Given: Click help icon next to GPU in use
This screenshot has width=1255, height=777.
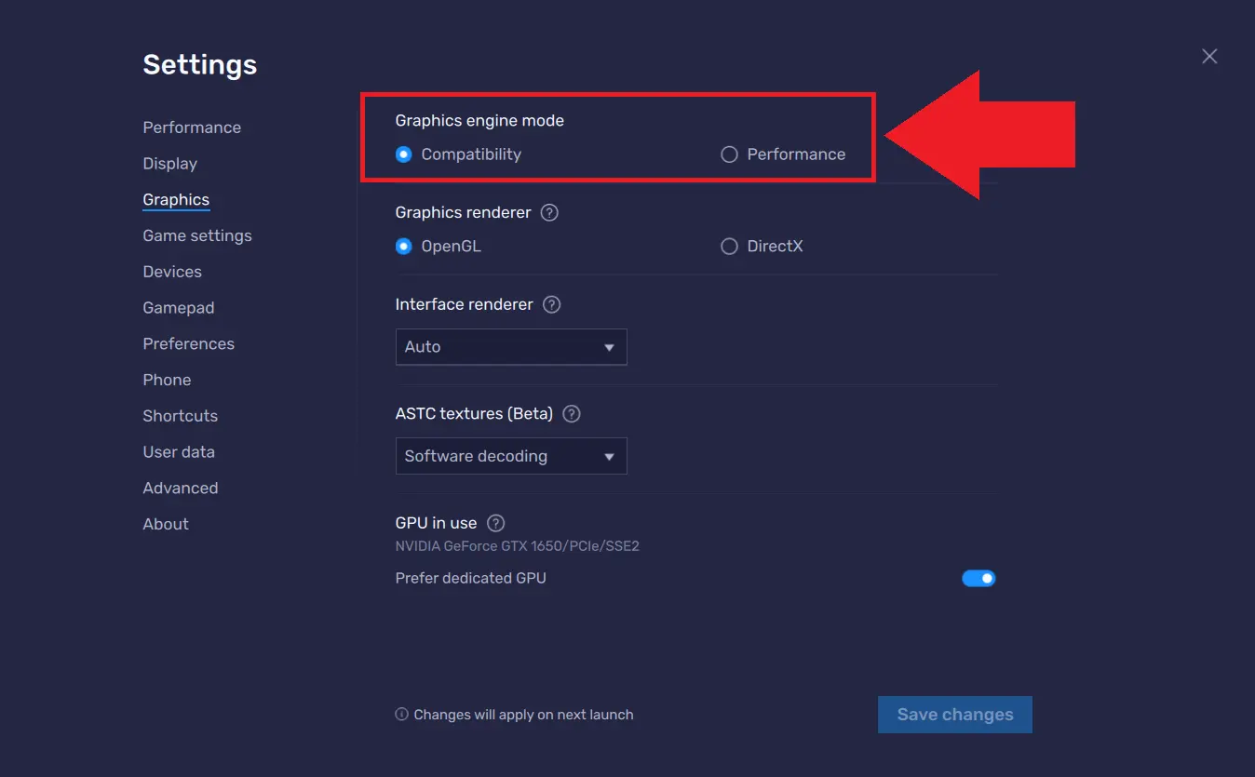Looking at the screenshot, I should (496, 523).
